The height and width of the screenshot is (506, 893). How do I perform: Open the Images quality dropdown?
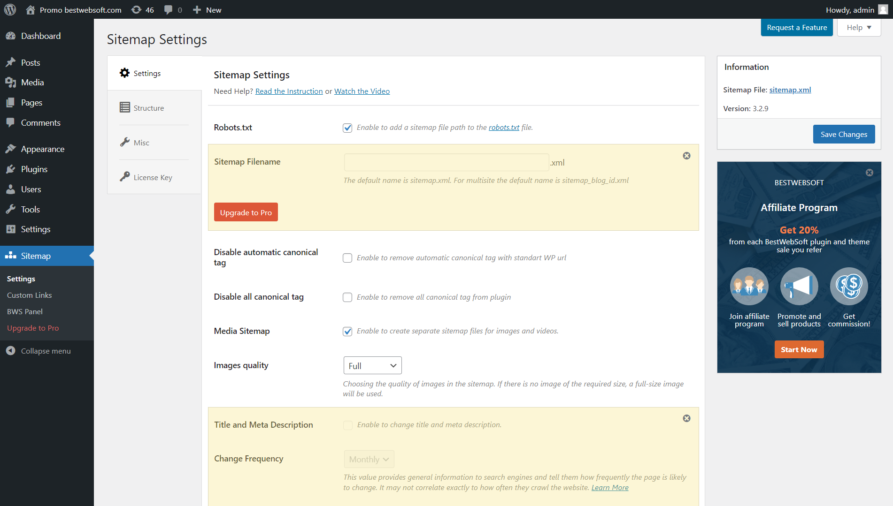pos(372,365)
